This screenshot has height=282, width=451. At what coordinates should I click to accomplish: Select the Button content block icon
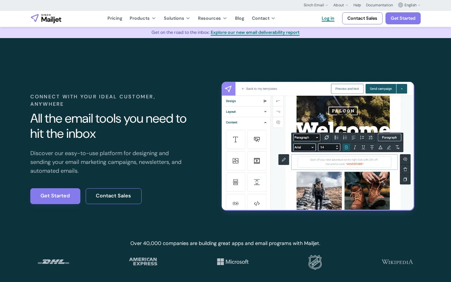[257, 140]
